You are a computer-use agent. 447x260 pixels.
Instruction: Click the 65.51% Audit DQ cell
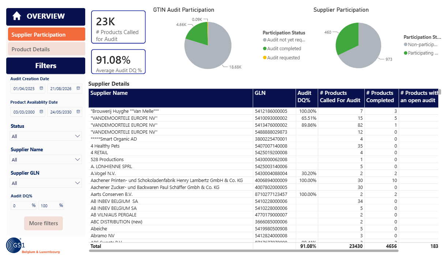308,118
